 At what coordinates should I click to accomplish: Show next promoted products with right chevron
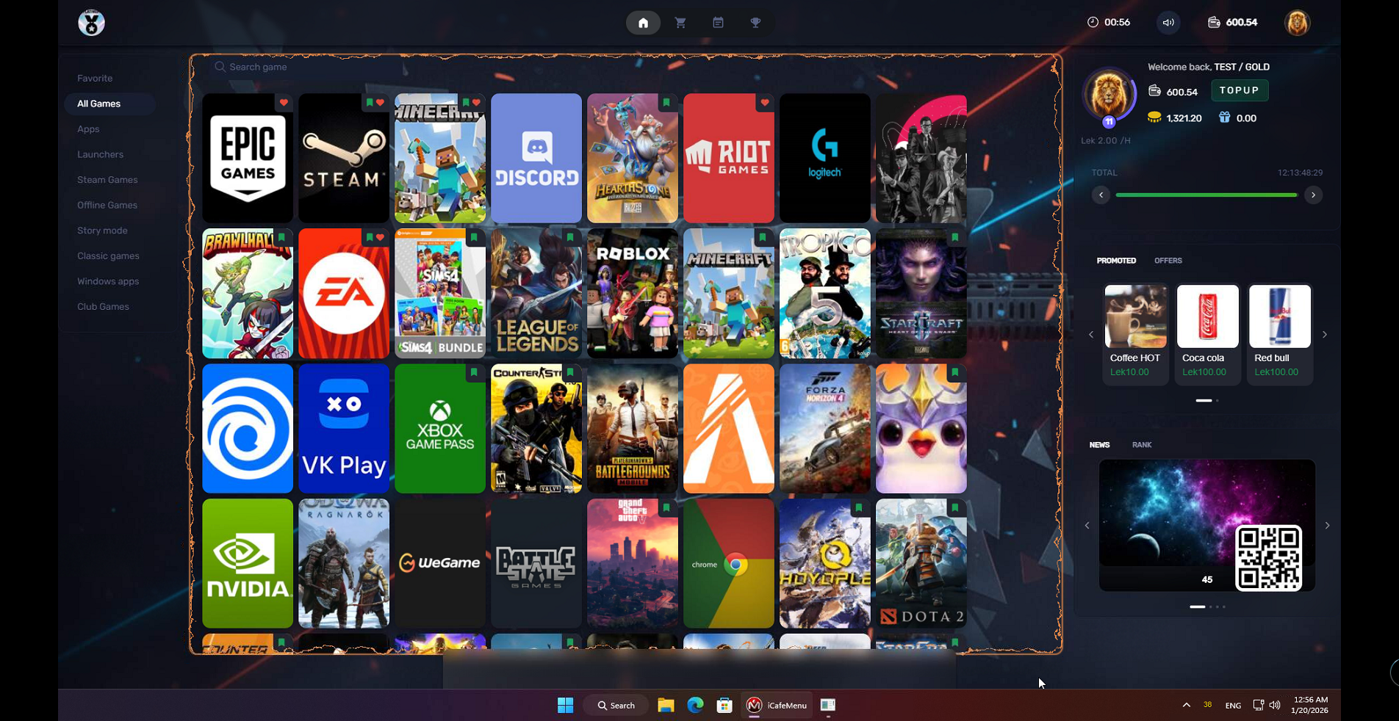click(1325, 335)
